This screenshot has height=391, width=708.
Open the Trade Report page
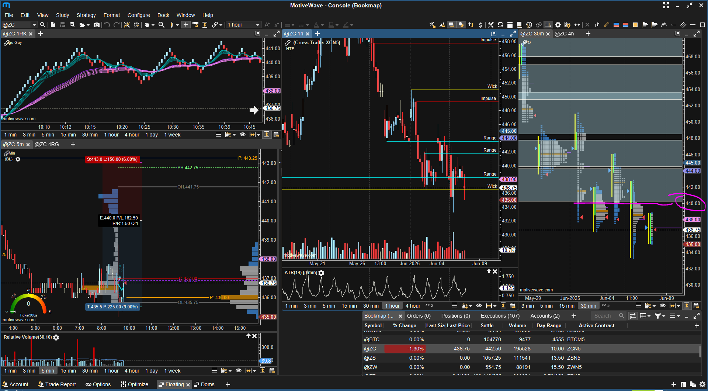[x=57, y=384]
